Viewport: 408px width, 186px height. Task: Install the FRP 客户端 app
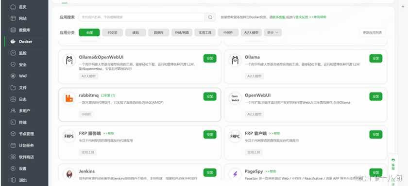(376, 135)
